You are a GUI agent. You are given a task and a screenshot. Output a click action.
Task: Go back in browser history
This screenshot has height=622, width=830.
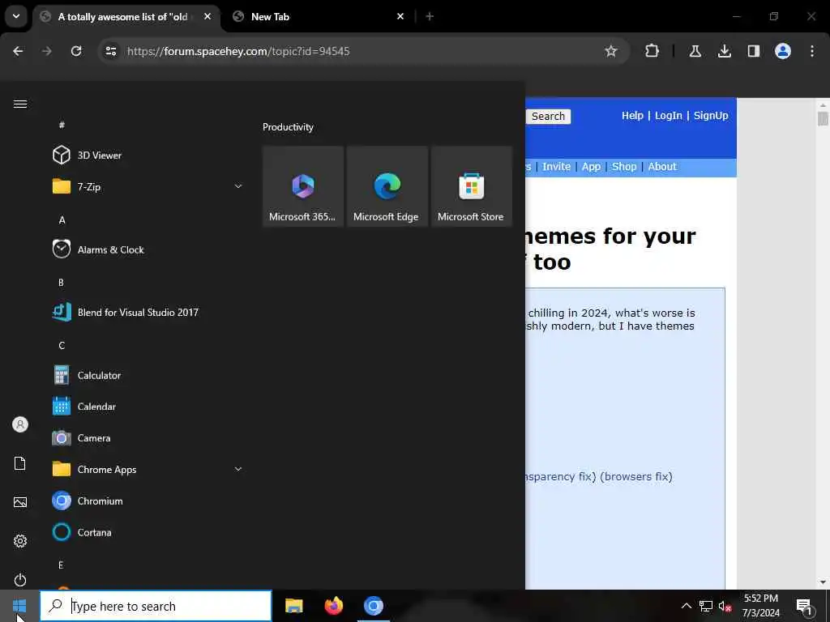[x=18, y=51]
